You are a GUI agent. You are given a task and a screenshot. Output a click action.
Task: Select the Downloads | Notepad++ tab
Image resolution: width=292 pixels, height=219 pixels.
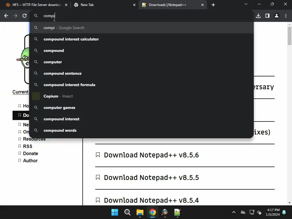pyautogui.click(x=172, y=5)
